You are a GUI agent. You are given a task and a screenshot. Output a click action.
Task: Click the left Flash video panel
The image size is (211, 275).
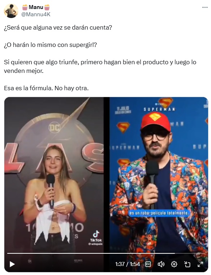coord(54,175)
